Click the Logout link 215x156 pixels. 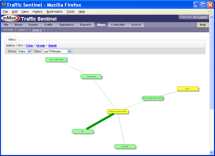pyautogui.click(x=203, y=17)
